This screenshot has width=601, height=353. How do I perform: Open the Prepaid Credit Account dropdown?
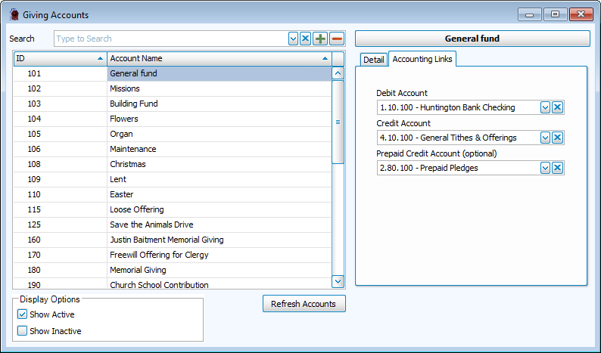point(545,168)
